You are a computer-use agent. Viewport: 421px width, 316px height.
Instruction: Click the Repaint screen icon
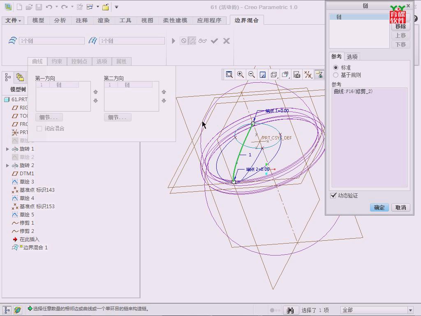[x=263, y=74]
